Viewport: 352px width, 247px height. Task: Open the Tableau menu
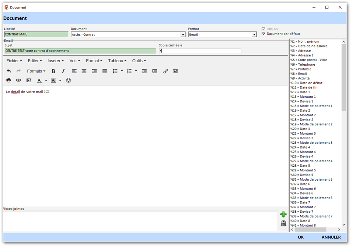point(117,61)
